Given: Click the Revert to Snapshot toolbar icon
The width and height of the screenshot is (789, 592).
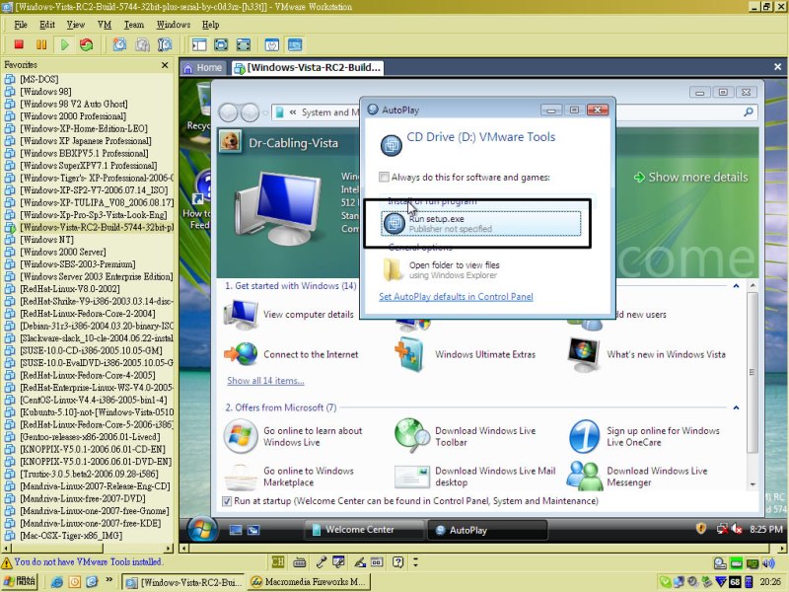Looking at the screenshot, I should tap(142, 44).
